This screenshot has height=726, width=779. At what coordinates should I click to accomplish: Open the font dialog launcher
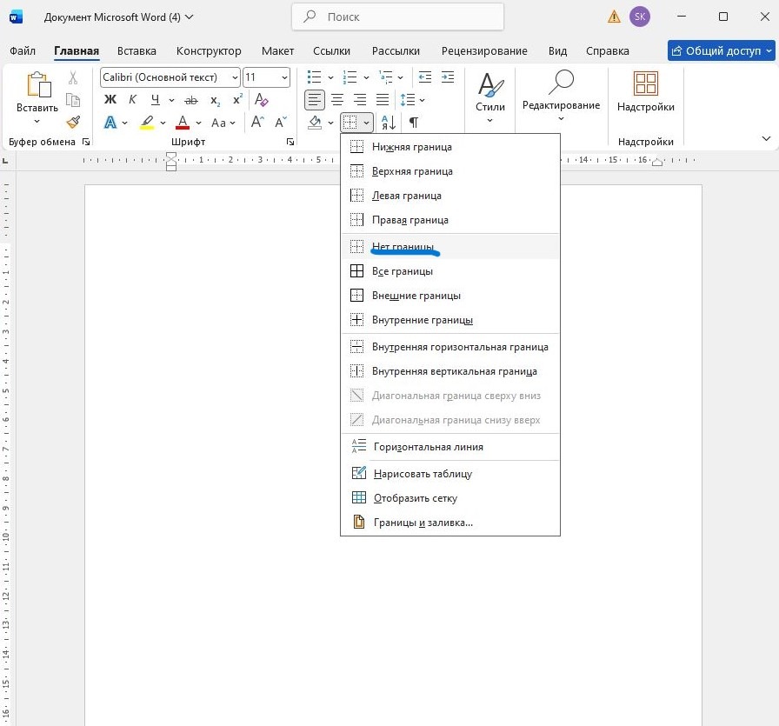[290, 142]
